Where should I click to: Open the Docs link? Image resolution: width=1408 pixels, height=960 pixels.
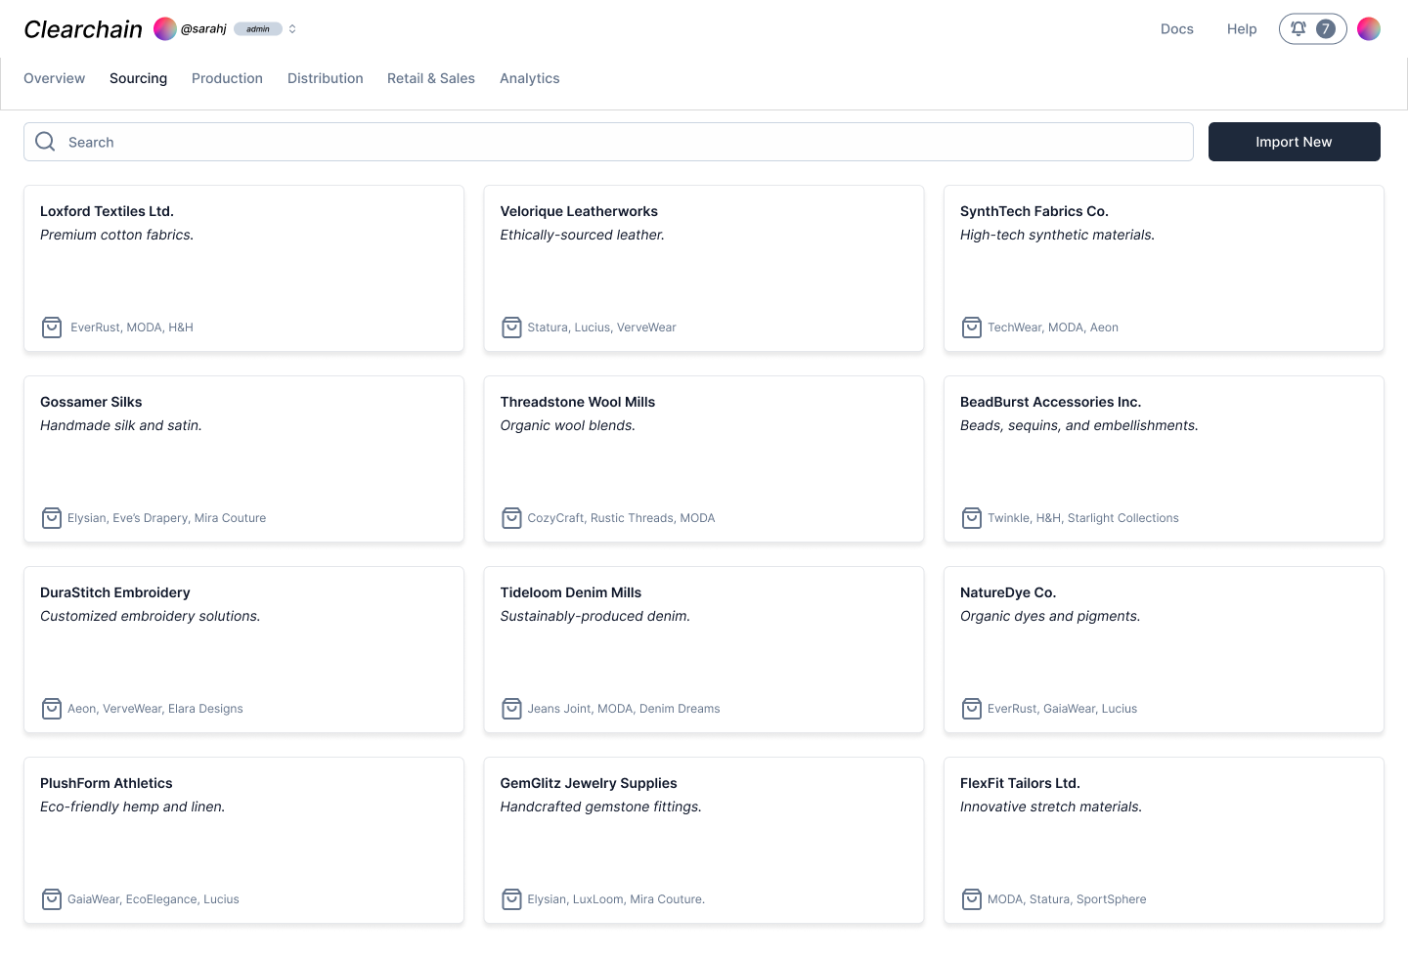[1176, 29]
